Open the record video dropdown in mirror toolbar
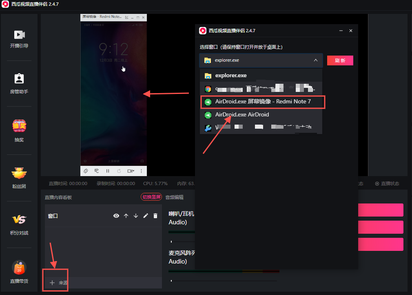The width and height of the screenshot is (412, 295). (131, 171)
